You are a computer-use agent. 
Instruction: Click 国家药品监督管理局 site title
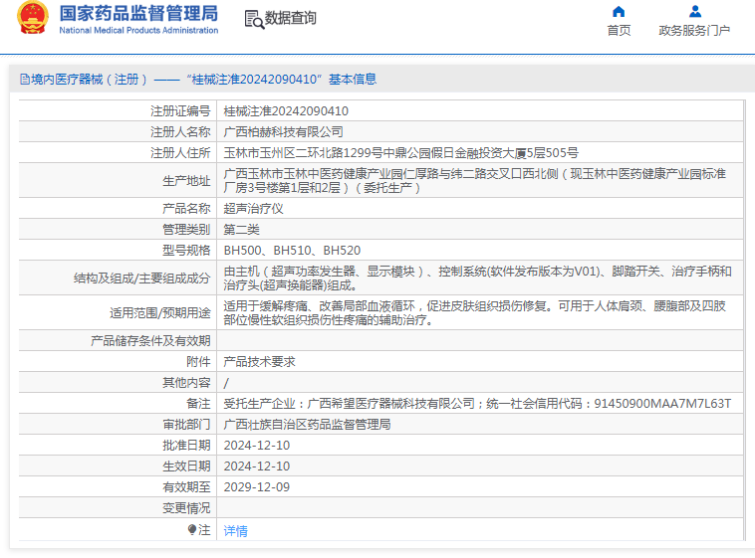pyautogui.click(x=138, y=14)
